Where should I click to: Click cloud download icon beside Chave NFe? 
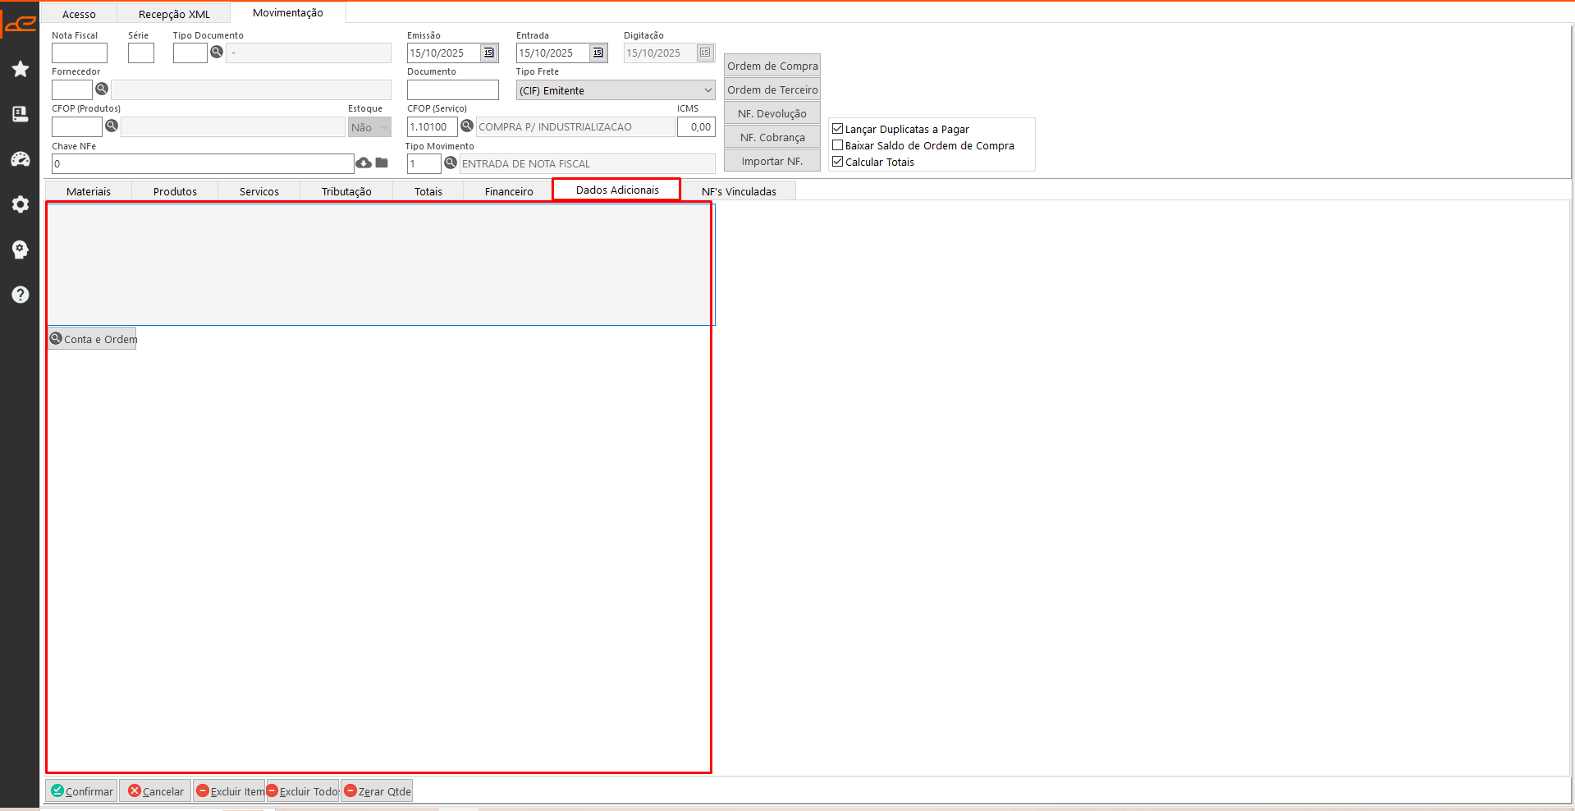364,163
